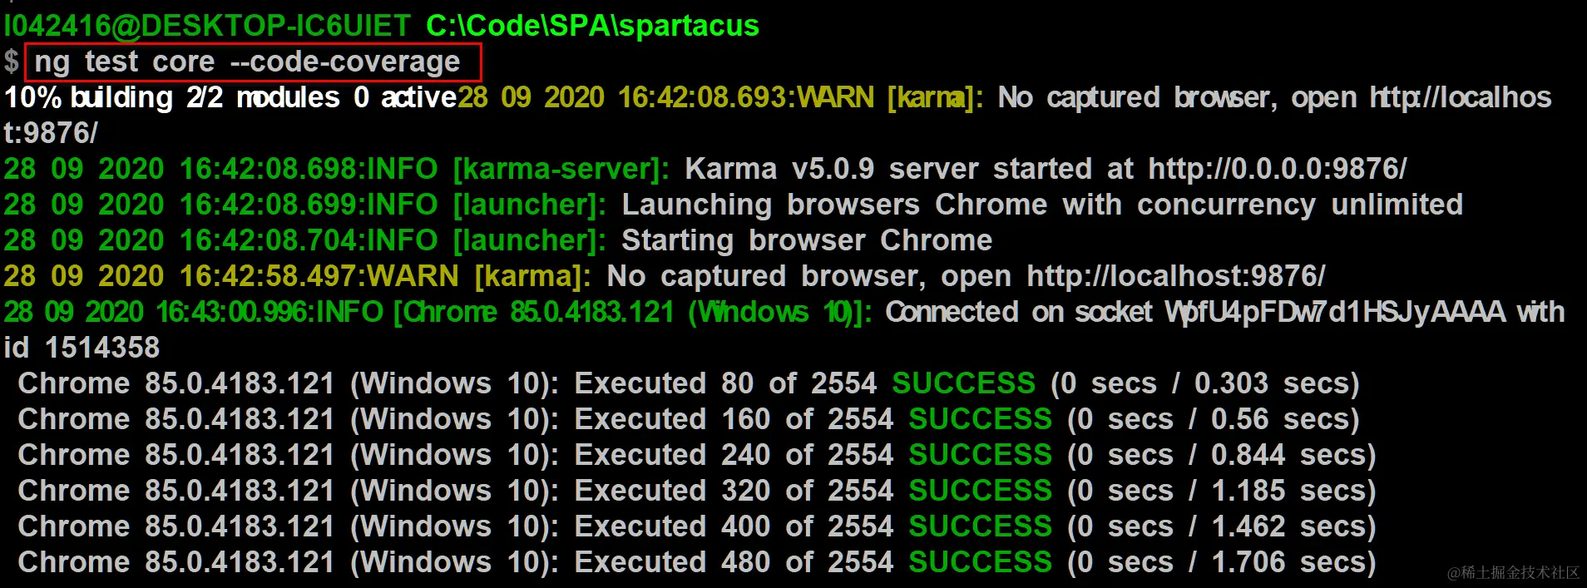The width and height of the screenshot is (1587, 588).
Task: Click the timing '0.303 secs)' value
Action: click(1277, 383)
